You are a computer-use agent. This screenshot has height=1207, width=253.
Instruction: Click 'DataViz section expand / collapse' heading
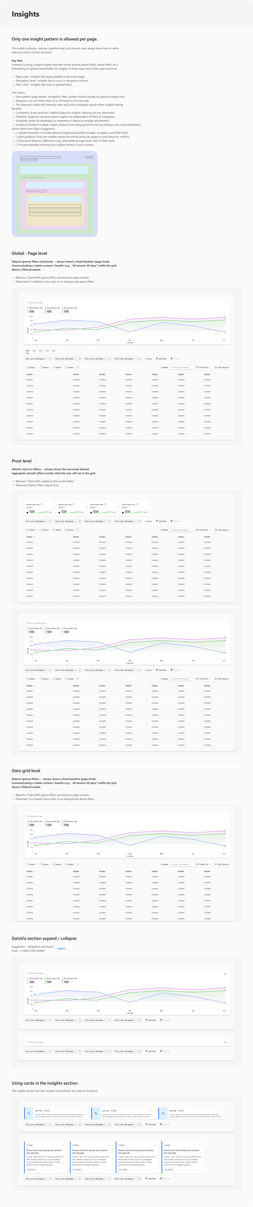[x=44, y=939]
